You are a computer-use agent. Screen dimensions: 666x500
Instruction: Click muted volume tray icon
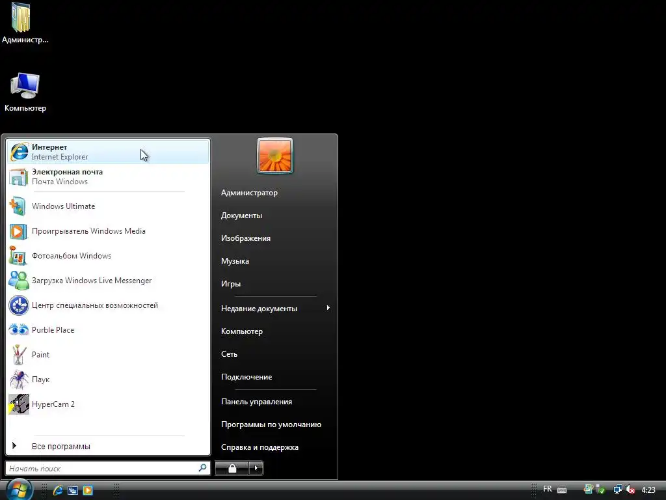pyautogui.click(x=630, y=490)
